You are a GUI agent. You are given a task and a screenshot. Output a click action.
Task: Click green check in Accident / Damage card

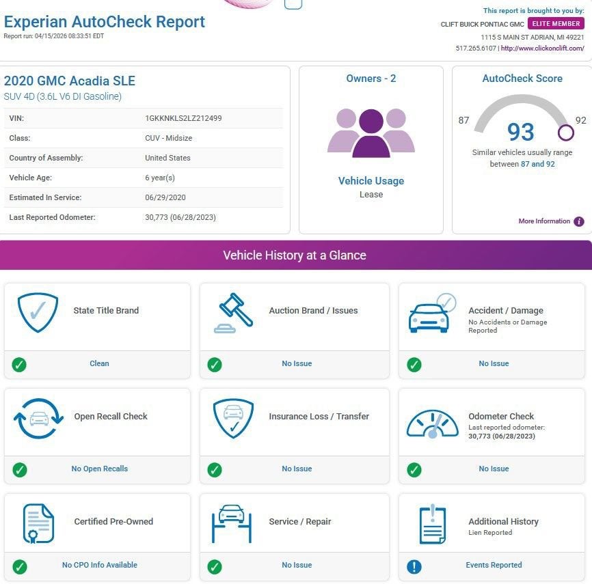pos(414,365)
